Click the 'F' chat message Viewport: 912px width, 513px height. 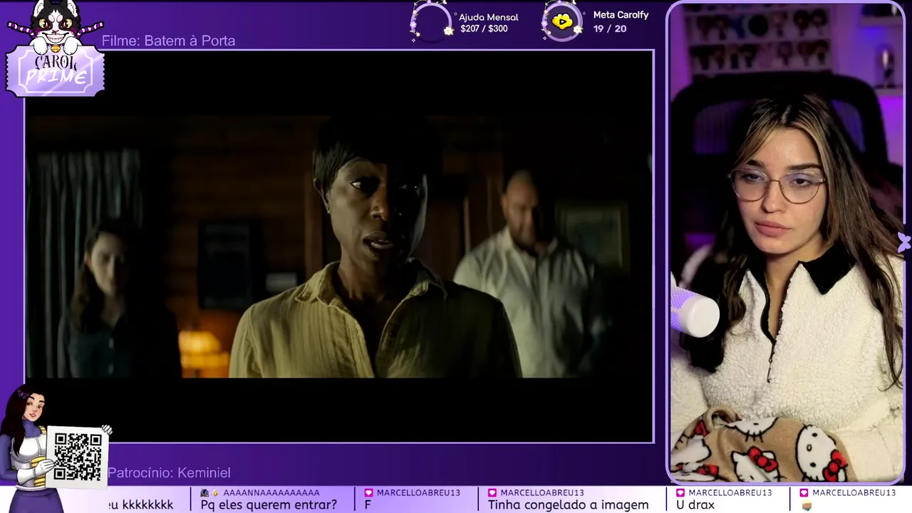(368, 505)
